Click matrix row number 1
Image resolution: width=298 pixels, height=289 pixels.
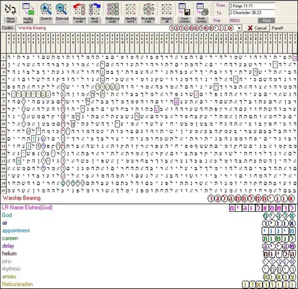click(3, 57)
